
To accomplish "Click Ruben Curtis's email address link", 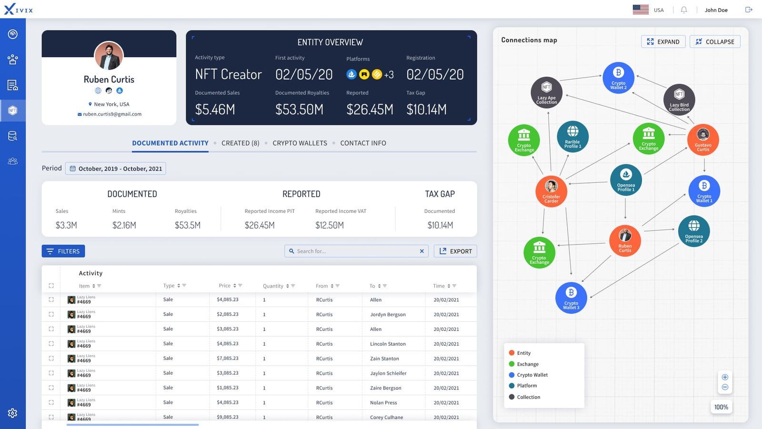I will tap(112, 114).
